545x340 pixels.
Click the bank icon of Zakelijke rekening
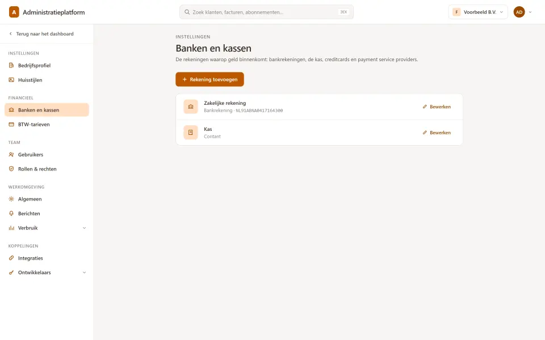191,107
